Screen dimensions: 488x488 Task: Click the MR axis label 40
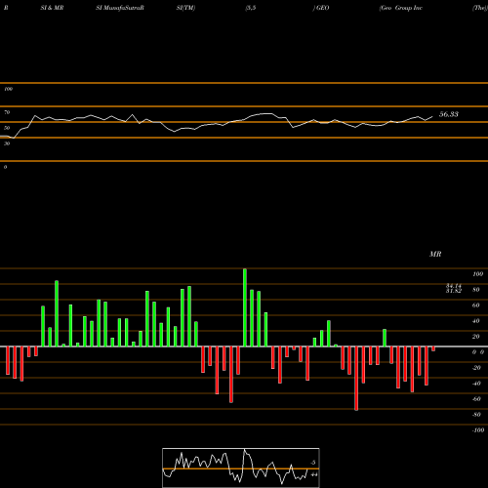point(475,321)
